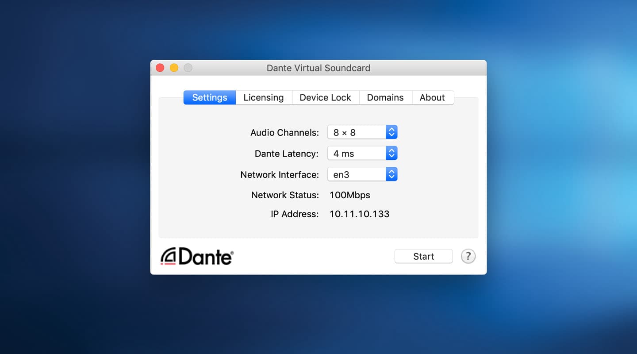Click the 100Mbps network status value
637x354 pixels.
point(350,195)
